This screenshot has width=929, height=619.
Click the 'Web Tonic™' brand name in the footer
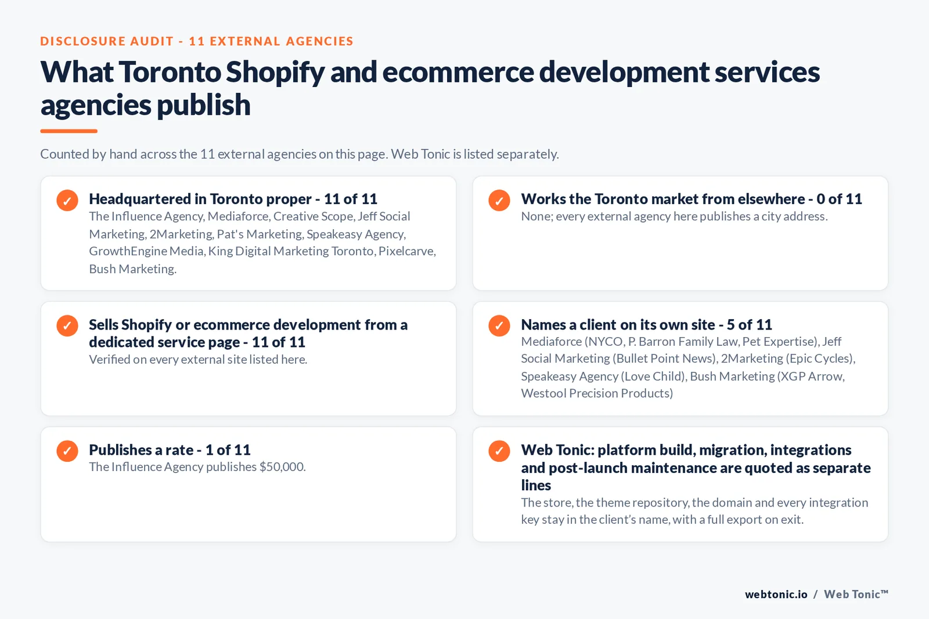[x=856, y=594]
